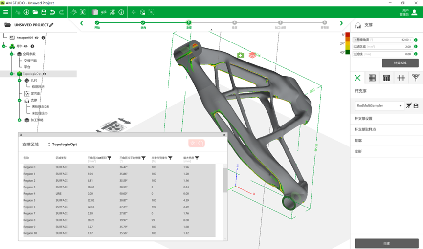
Task: Select the solid shaded cube view
Action: pyautogui.click(x=95, y=12)
